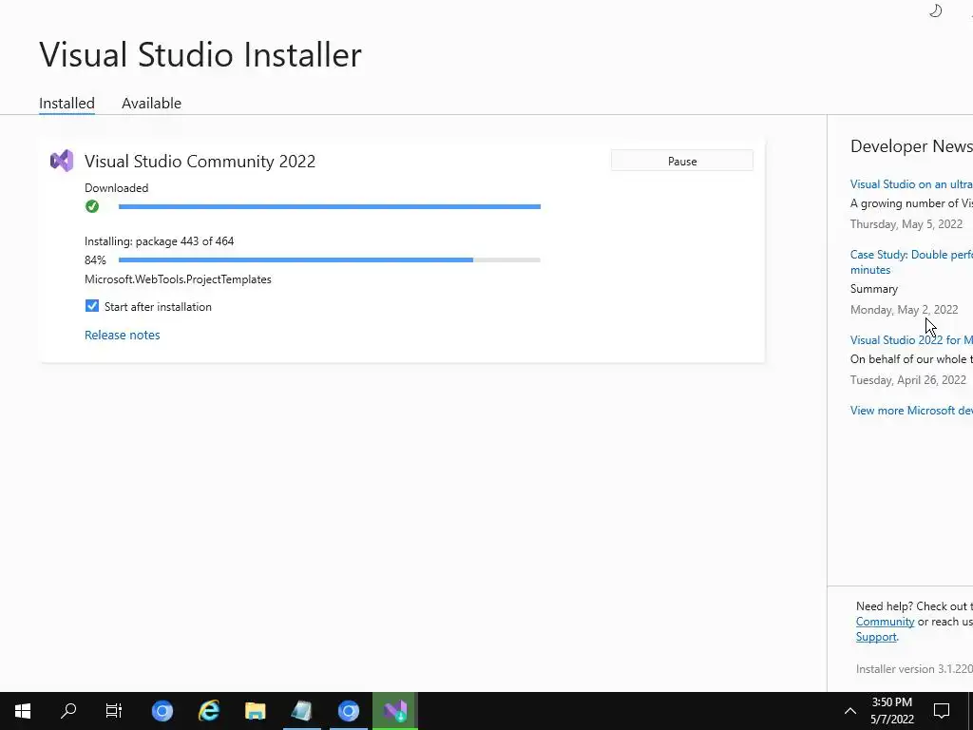Pause the Visual Studio installation

point(682,161)
